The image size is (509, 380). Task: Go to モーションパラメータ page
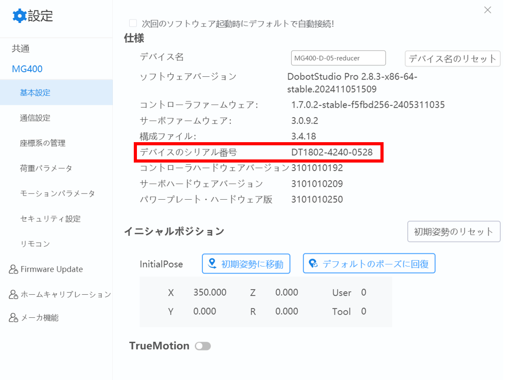click(57, 193)
